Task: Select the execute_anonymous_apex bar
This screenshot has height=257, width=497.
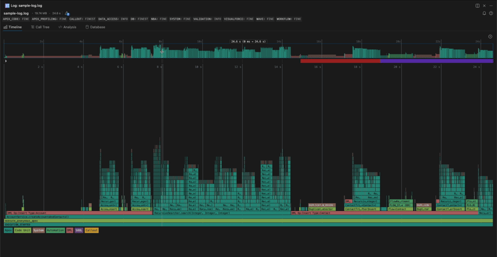Action: (248, 221)
